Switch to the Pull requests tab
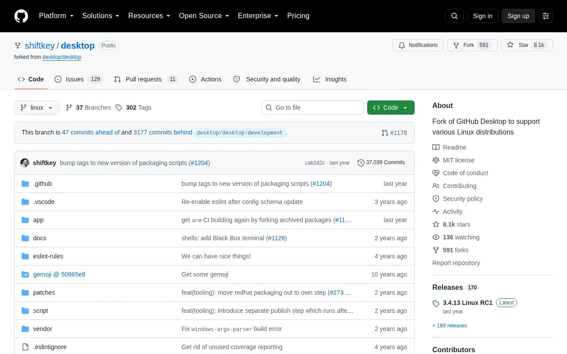Screen dimensions: 567x354 [146, 79]
